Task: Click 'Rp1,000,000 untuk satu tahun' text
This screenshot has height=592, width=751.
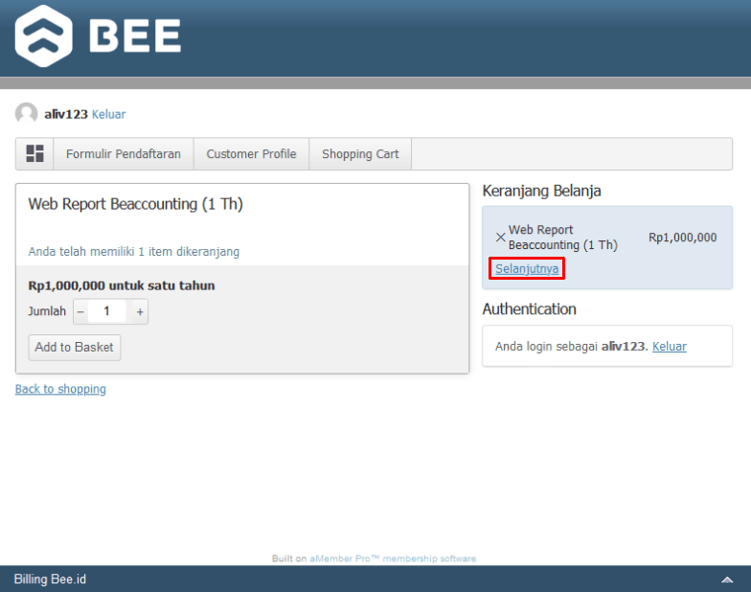Action: click(122, 285)
